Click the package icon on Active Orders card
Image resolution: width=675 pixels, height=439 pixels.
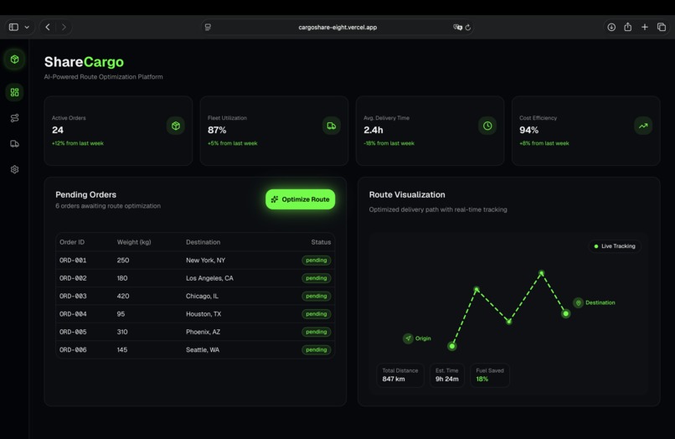(176, 126)
